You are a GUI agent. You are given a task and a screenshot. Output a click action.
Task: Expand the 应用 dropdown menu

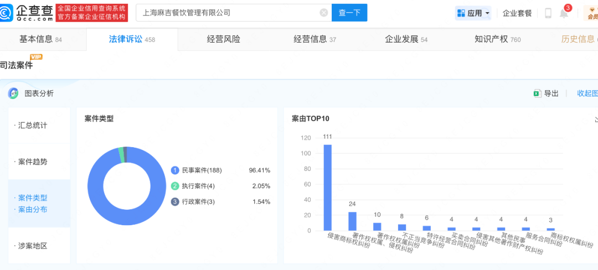pos(474,13)
